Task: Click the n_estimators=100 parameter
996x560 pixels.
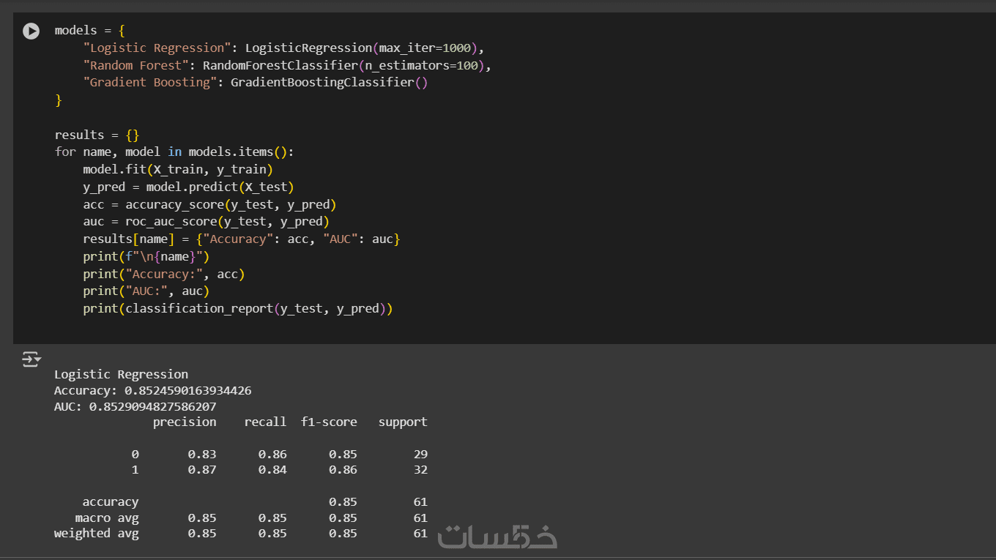Action: (x=431, y=65)
